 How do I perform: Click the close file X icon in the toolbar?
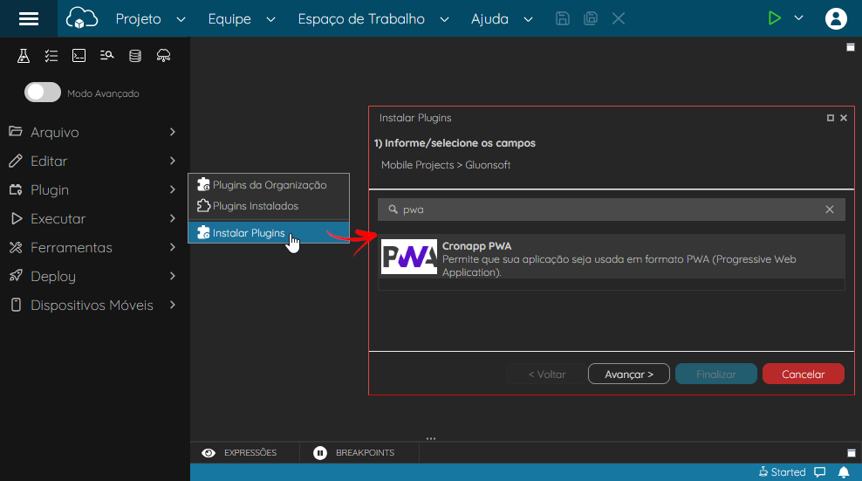pyautogui.click(x=619, y=18)
